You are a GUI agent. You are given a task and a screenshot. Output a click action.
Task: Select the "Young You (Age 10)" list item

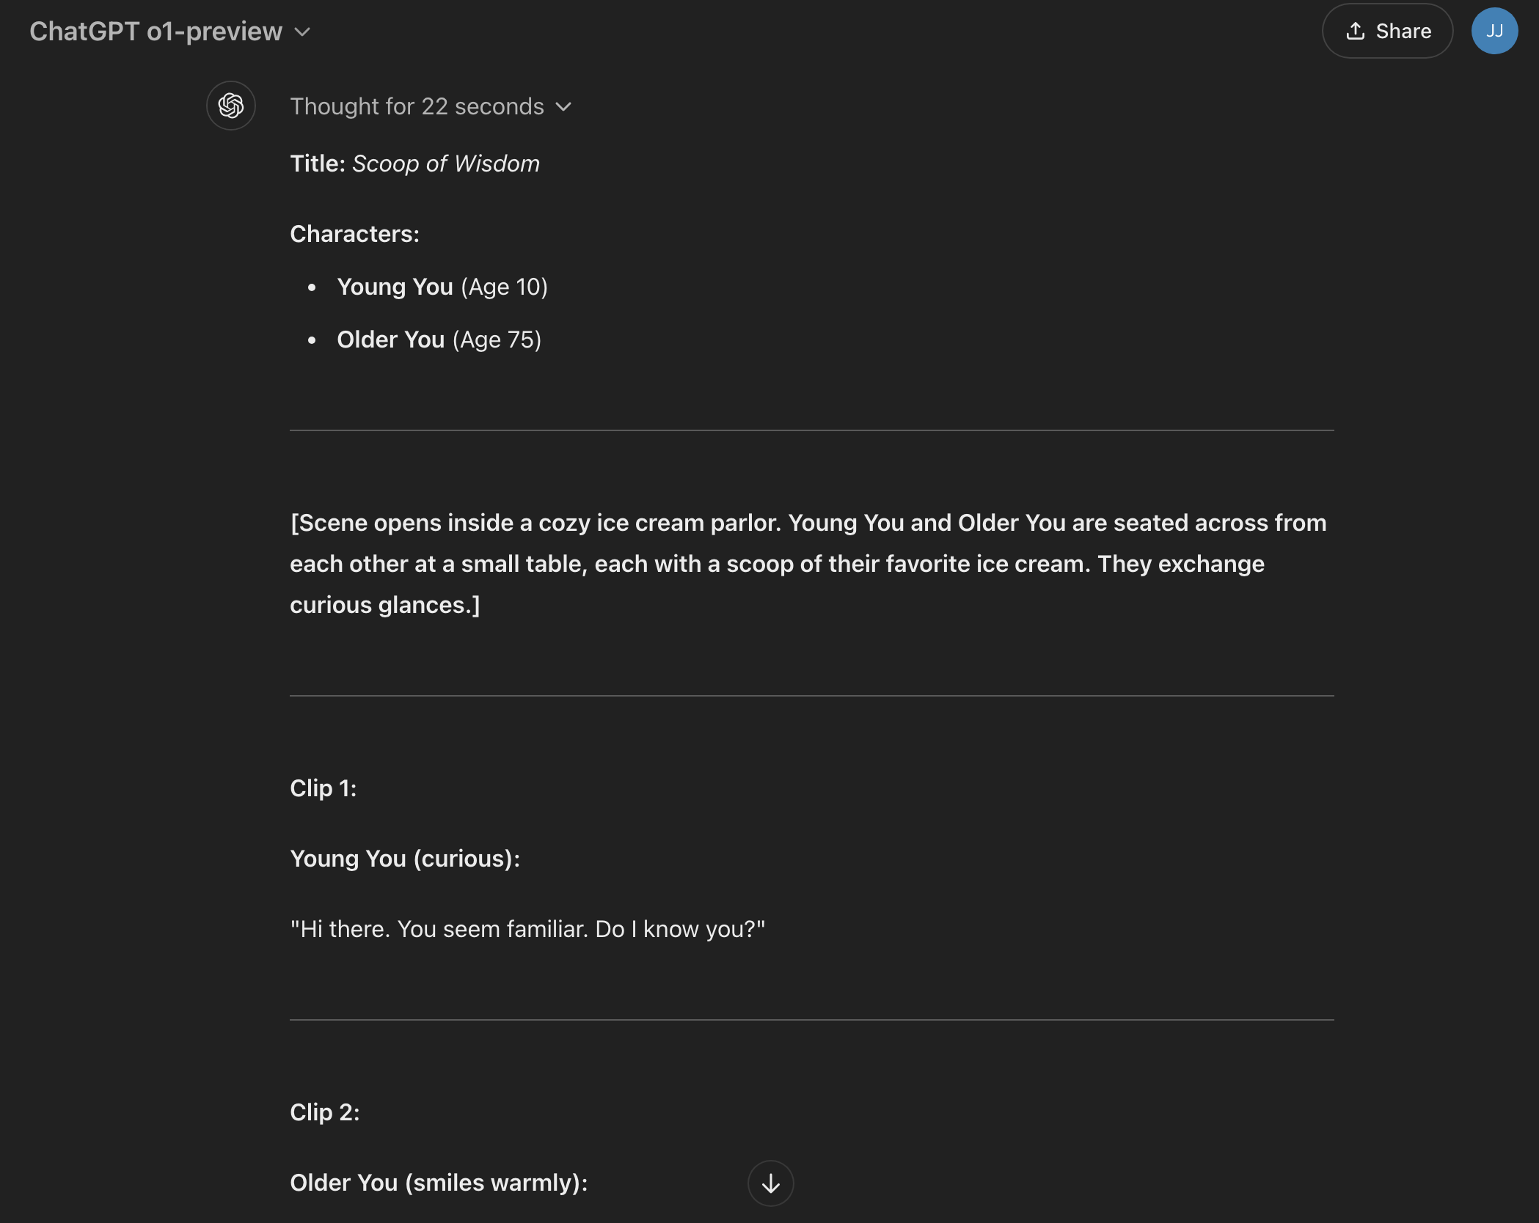(442, 287)
